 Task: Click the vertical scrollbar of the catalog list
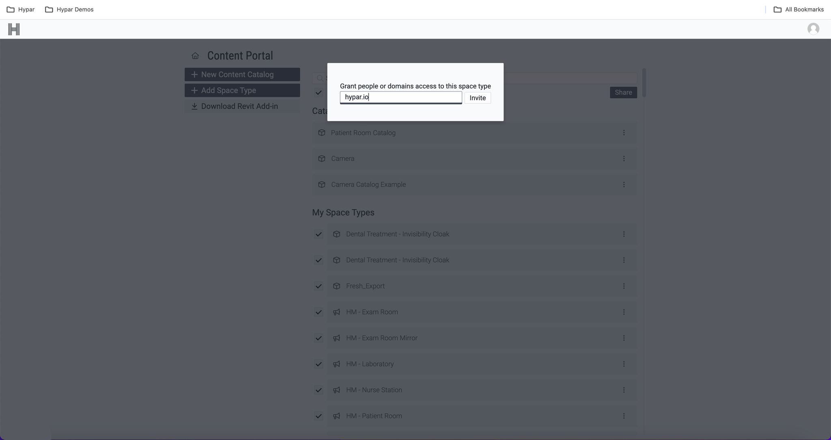tap(644, 83)
